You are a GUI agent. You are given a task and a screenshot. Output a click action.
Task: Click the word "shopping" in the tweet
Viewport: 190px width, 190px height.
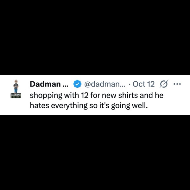coord(46,96)
